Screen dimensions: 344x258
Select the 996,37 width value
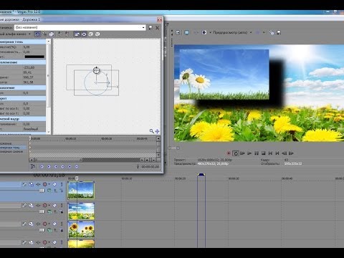(28, 77)
